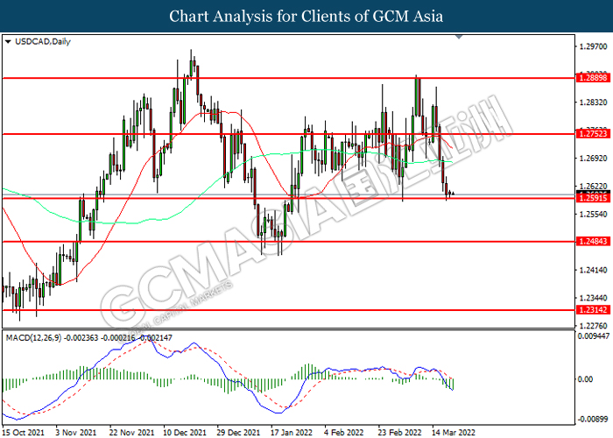Select the 1.28898 resistance price label
The width and height of the screenshot is (613, 438).
click(594, 78)
